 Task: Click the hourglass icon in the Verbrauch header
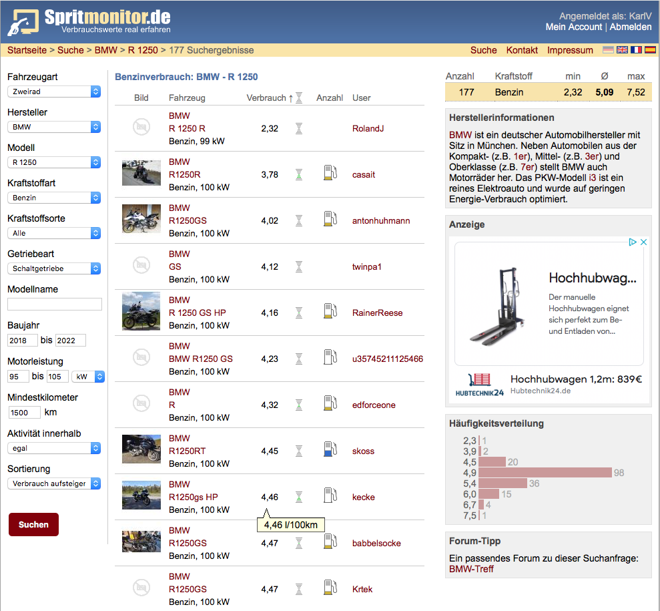tap(299, 97)
